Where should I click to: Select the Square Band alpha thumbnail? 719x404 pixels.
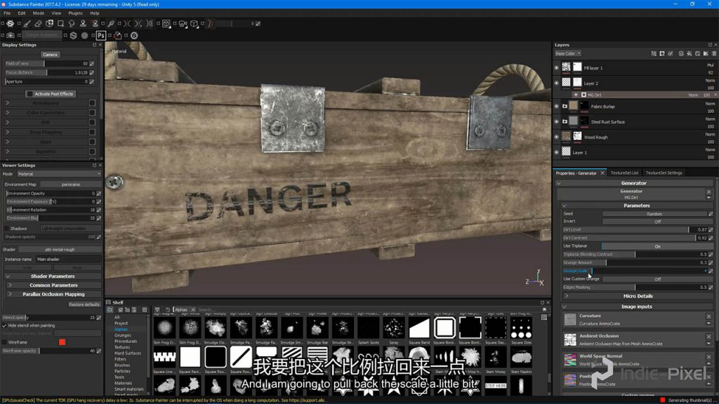419,328
